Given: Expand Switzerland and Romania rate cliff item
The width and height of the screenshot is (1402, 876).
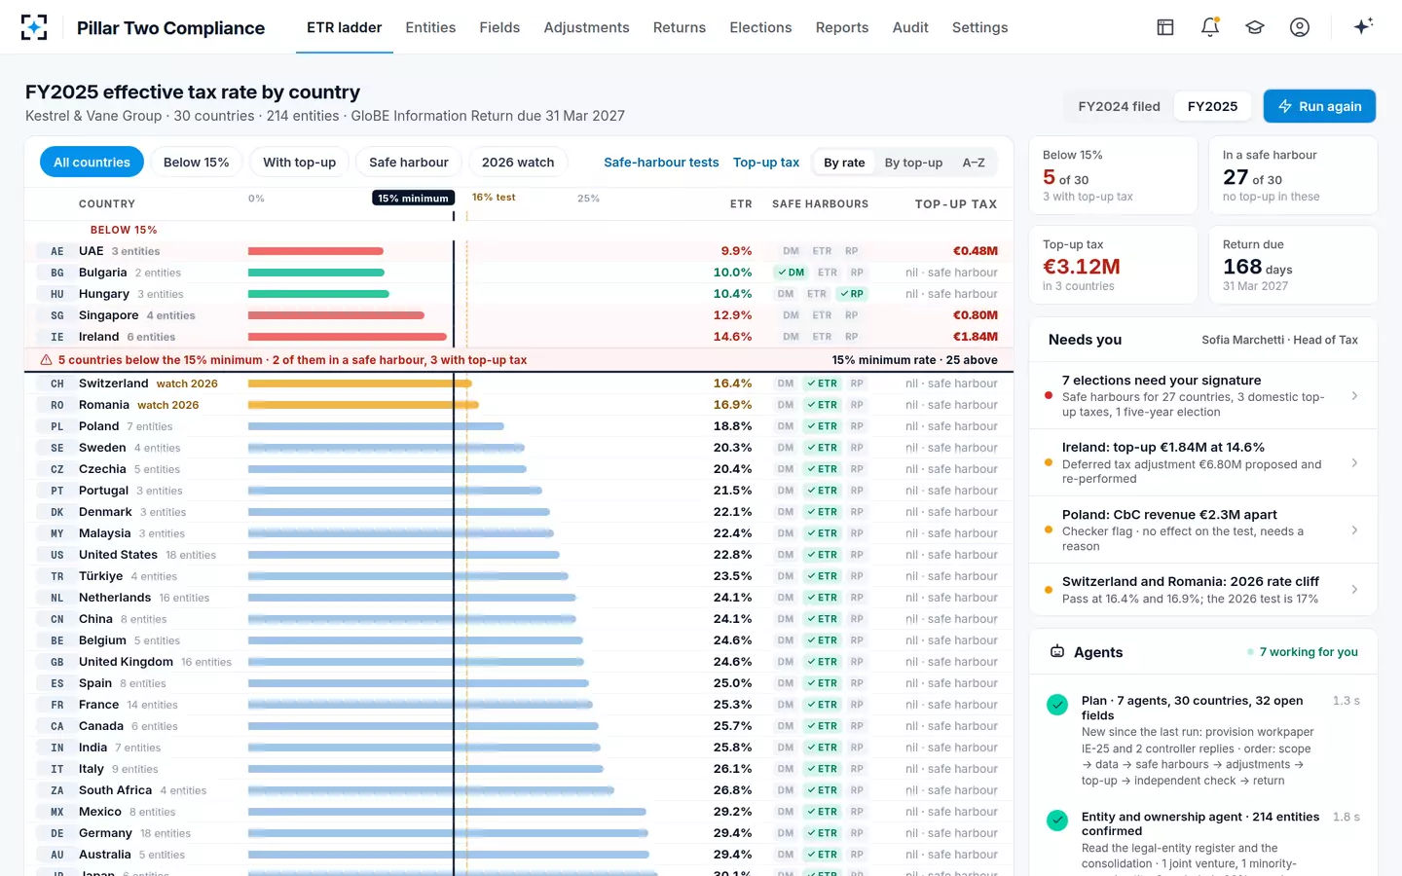Looking at the screenshot, I should point(1203,589).
